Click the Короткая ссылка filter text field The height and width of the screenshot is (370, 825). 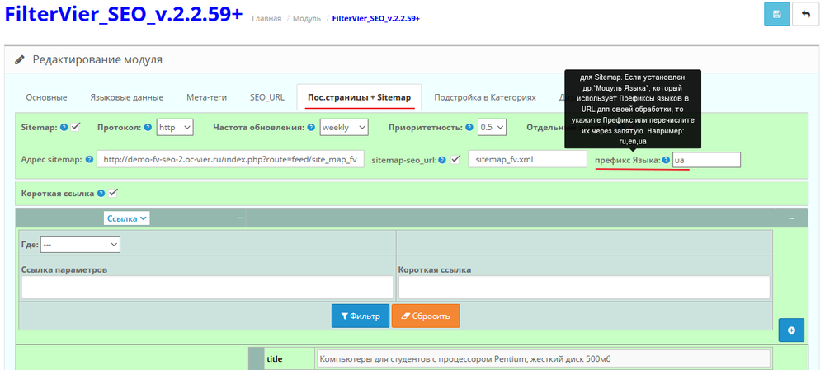584,288
